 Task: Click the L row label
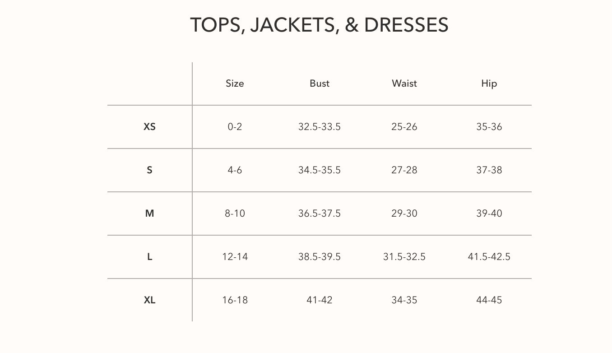click(x=149, y=257)
